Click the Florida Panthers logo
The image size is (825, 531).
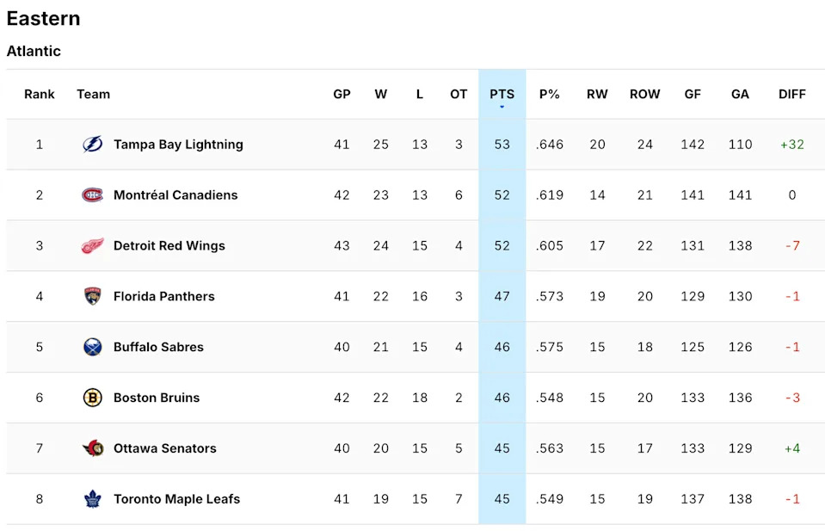(x=92, y=297)
